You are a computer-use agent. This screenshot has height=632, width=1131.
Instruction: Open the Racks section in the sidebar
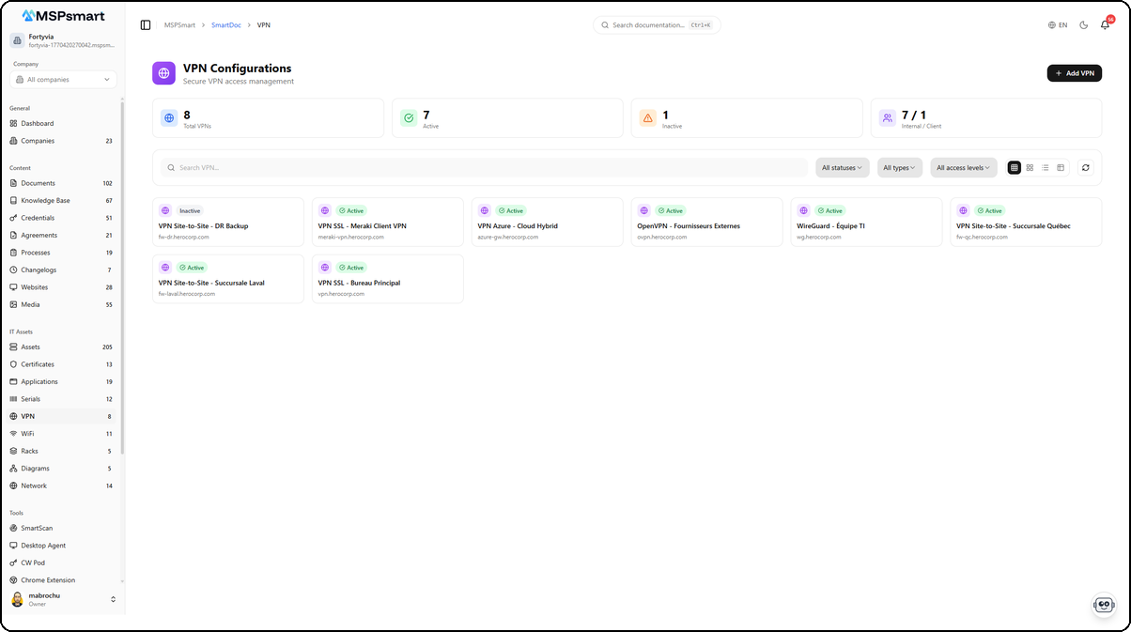coord(31,451)
